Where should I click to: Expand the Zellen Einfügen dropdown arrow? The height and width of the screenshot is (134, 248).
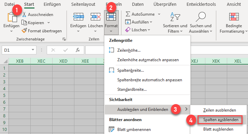point(78,31)
